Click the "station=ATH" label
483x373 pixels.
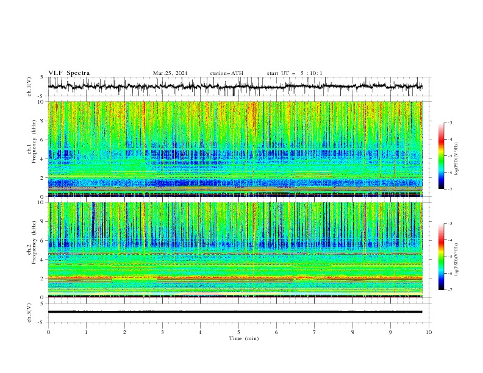[x=226, y=73]
